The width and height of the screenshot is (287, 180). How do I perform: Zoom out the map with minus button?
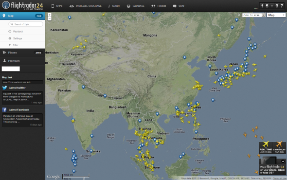[x=50, y=18]
